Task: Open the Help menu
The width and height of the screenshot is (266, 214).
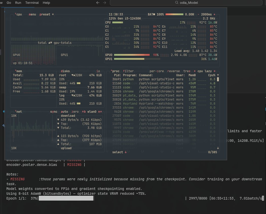Action: (46, 3)
